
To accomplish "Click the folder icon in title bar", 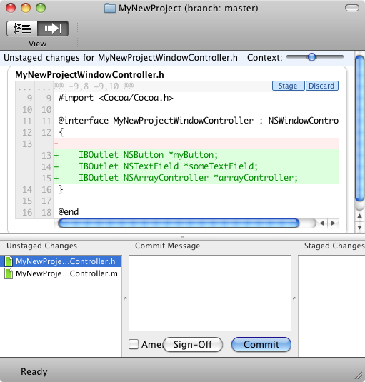I will [110, 9].
